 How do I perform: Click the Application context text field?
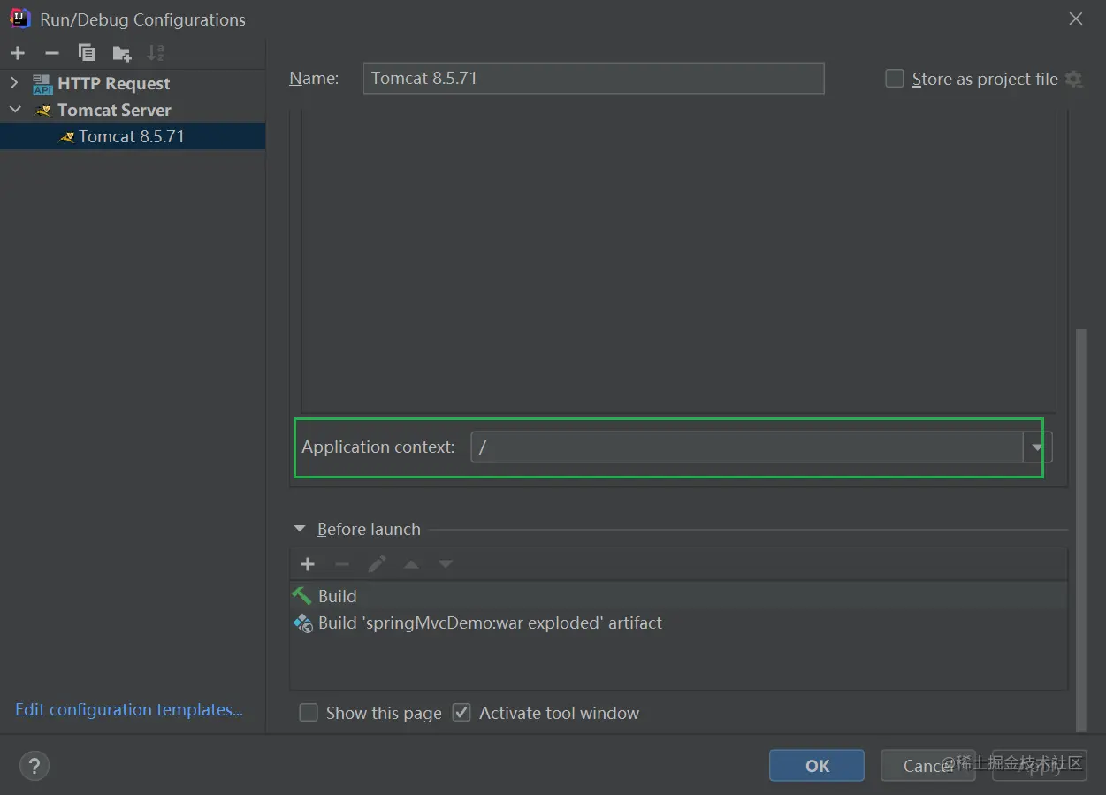coord(747,447)
